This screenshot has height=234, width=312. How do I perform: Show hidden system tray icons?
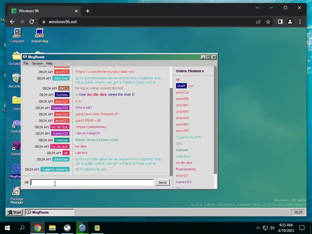(x=258, y=228)
